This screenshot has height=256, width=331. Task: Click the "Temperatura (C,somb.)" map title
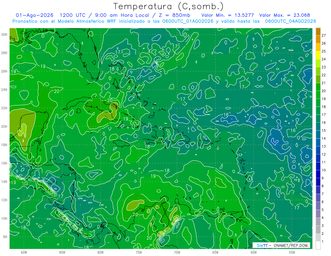168,7
